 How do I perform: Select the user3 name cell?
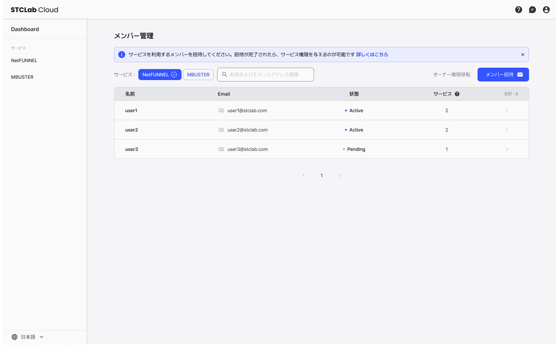pos(131,149)
